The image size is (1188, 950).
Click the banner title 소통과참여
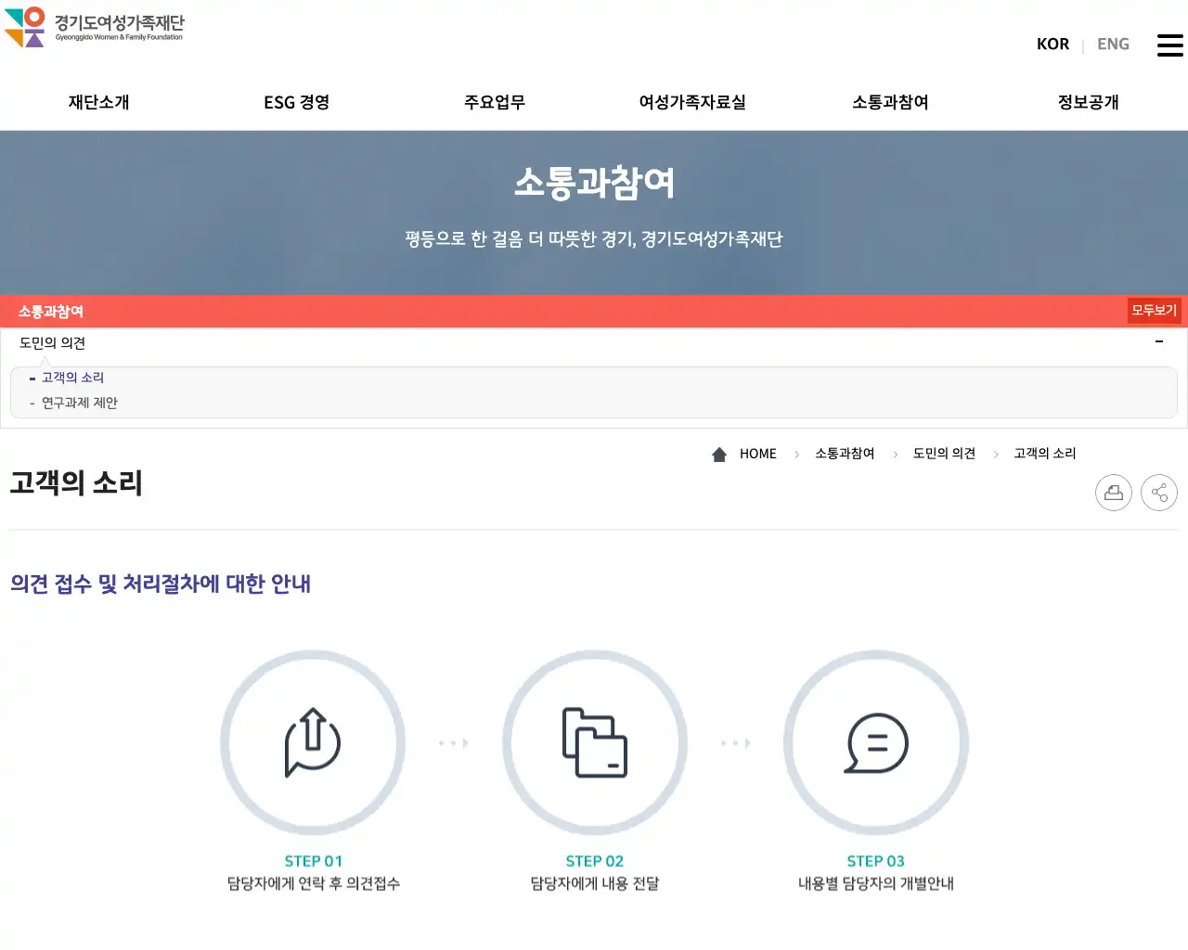(594, 183)
